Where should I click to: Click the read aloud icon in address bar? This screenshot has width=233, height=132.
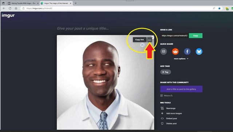pyautogui.click(x=214, y=8)
